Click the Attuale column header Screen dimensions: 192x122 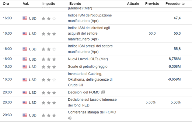pos(133,4)
